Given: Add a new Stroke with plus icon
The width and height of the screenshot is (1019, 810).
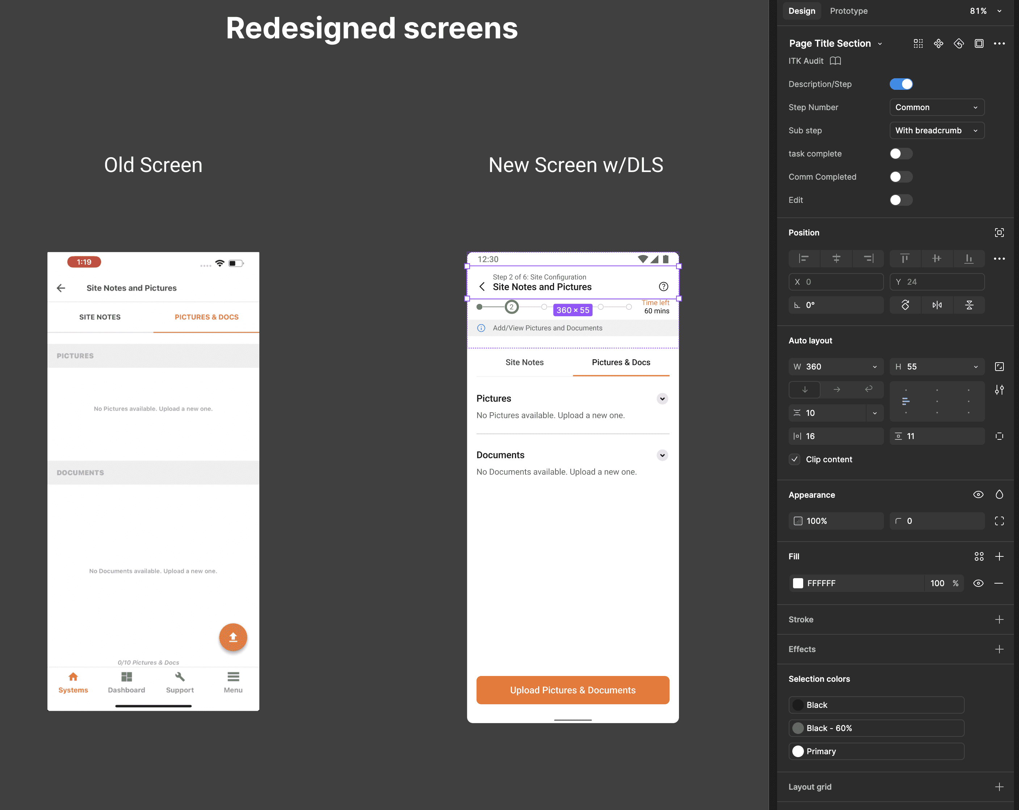Looking at the screenshot, I should (999, 619).
